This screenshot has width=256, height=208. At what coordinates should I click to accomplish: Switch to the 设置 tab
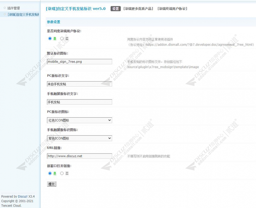(116, 9)
